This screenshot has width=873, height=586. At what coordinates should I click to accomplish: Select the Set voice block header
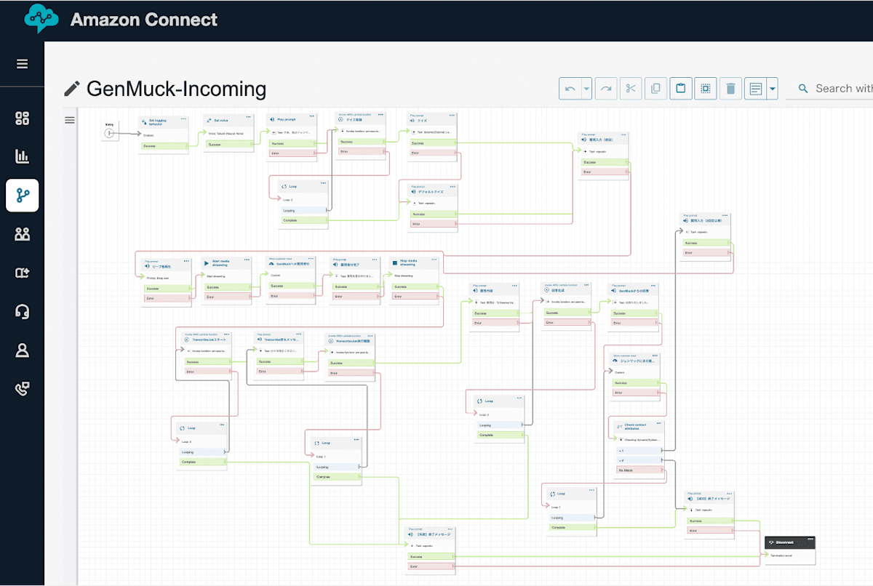(228, 120)
